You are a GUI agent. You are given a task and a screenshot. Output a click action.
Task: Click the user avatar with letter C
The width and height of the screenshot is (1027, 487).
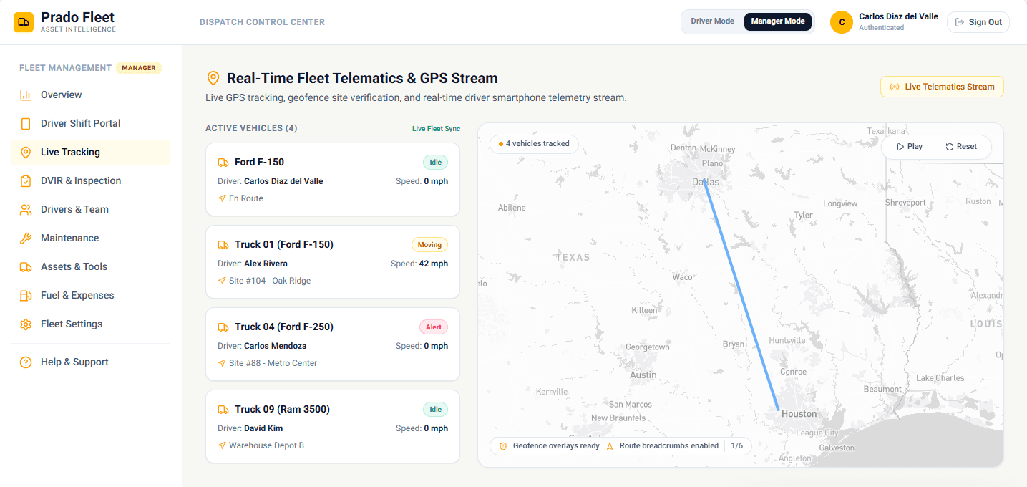pyautogui.click(x=842, y=22)
